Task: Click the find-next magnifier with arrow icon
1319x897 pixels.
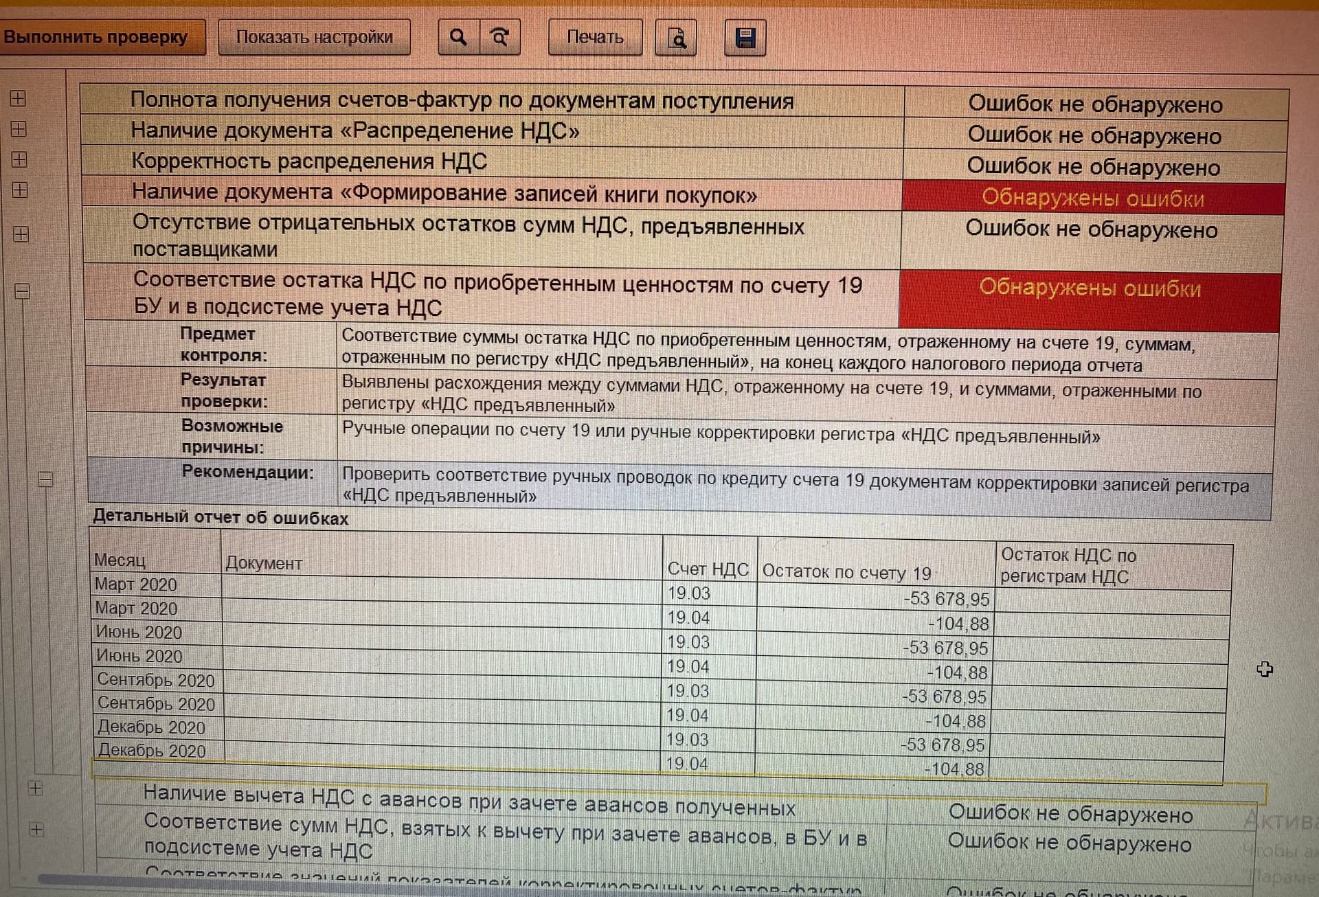Action: pos(500,37)
